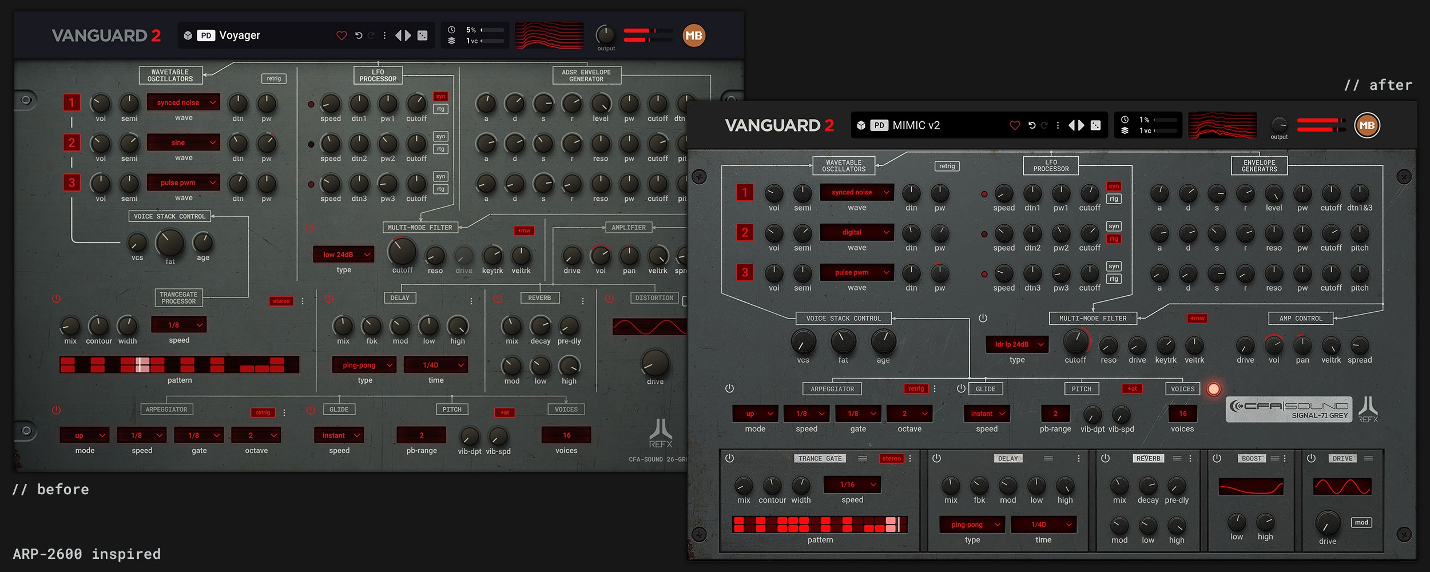The width and height of the screenshot is (1430, 572).
Task: Click the random dice icon in the Voyager header
Action: 422,35
